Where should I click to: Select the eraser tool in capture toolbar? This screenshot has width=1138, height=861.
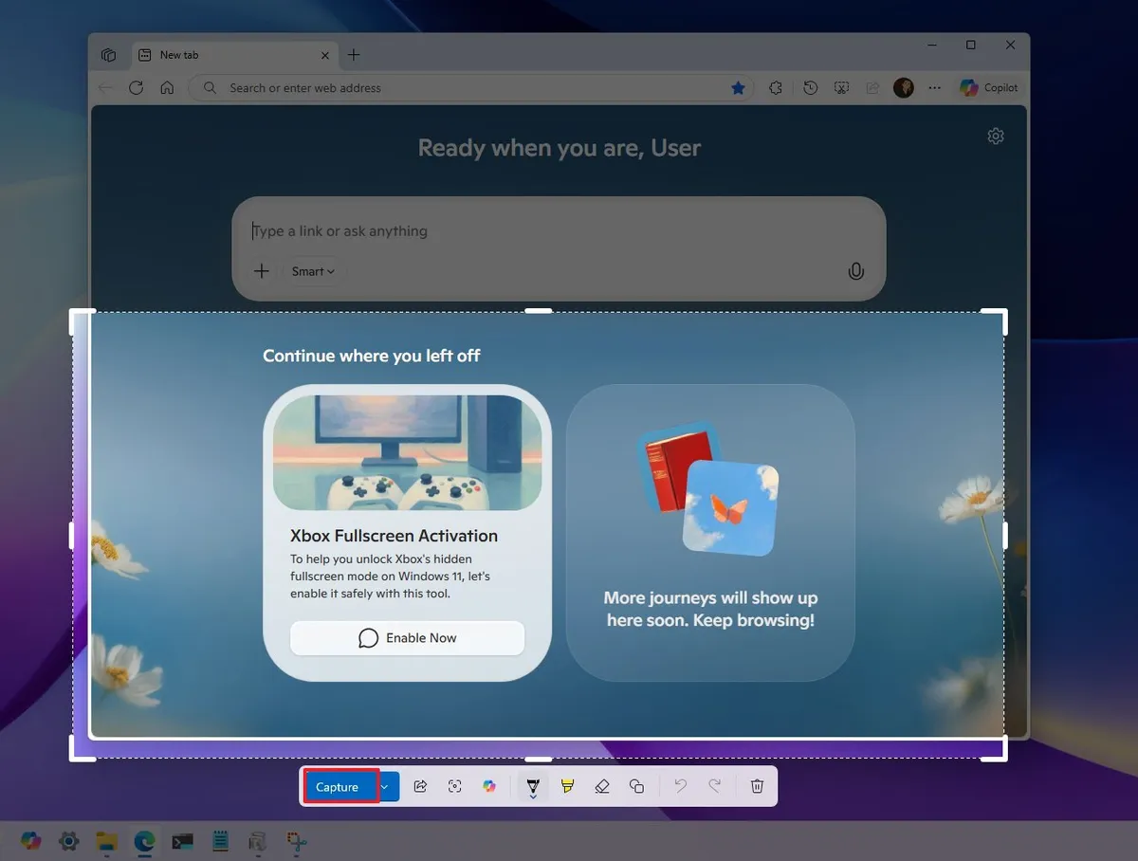click(602, 786)
